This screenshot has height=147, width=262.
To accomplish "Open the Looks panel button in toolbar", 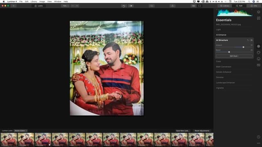I will 38,6.
